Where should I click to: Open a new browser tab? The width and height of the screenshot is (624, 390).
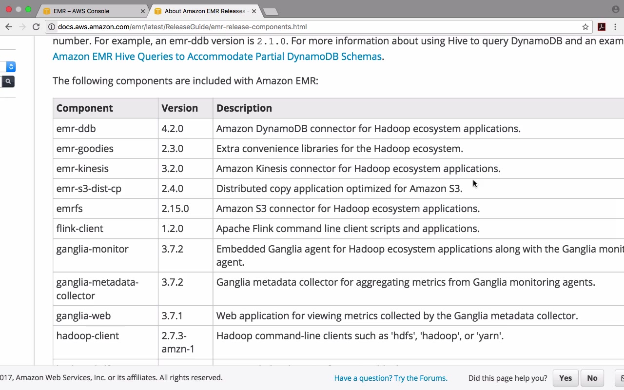point(270,11)
